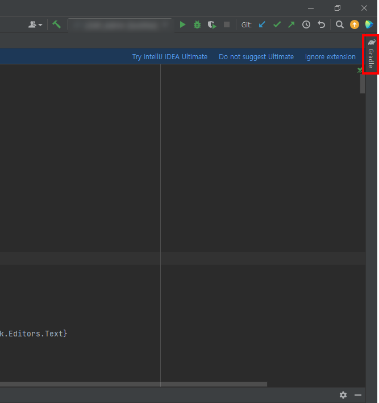Open the Gradle tool window tab
379x403 pixels.
371,54
